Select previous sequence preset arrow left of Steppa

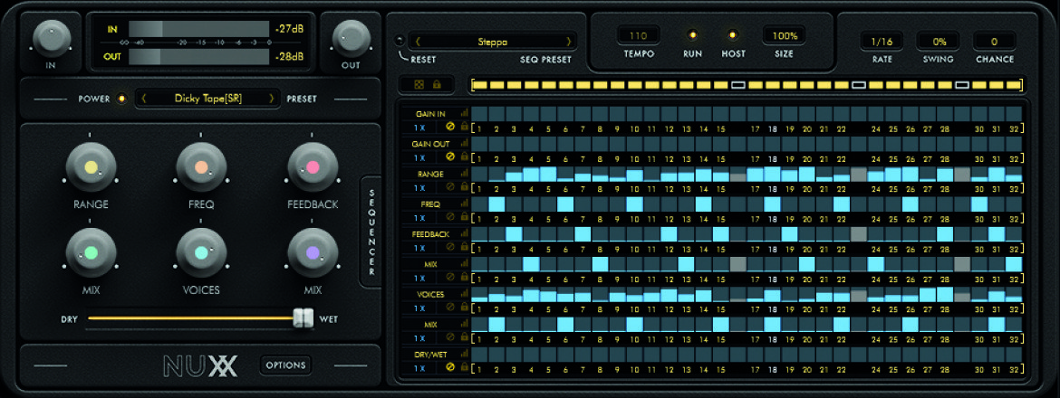point(418,41)
